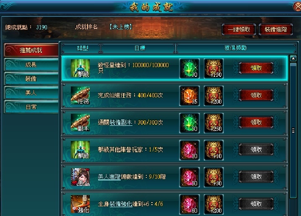Claim reward for 完成仙道任務 400/400
The image size is (301, 216).
tap(256, 95)
